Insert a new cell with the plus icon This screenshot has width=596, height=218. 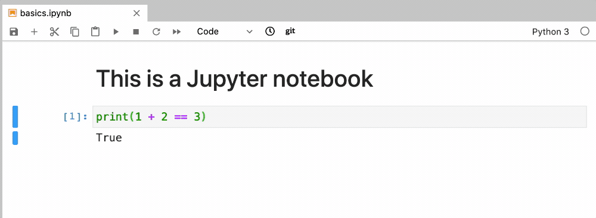pyautogui.click(x=34, y=32)
